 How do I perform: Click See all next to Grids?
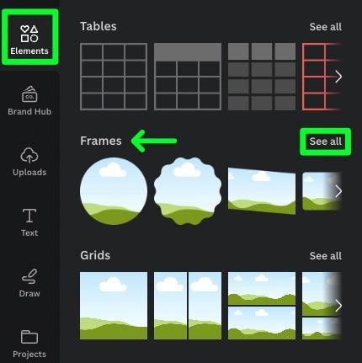point(326,256)
